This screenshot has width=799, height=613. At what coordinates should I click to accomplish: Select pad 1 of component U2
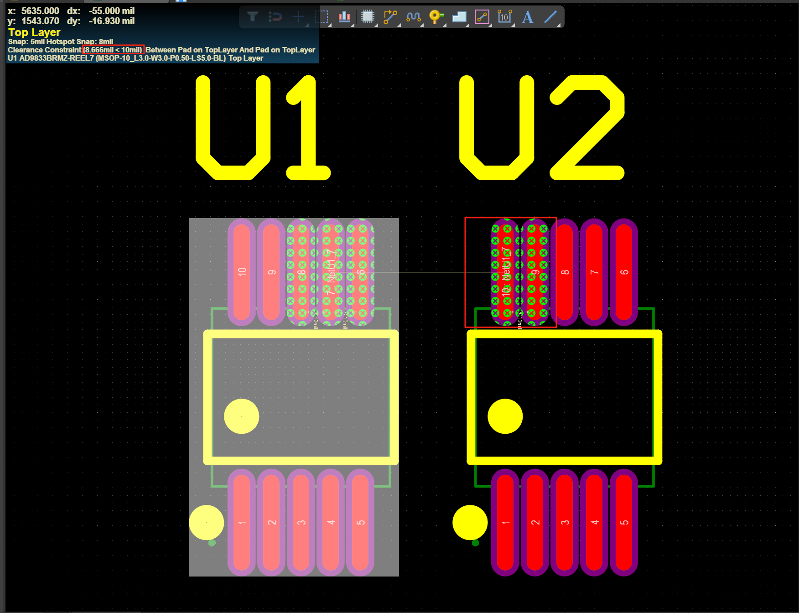point(505,523)
